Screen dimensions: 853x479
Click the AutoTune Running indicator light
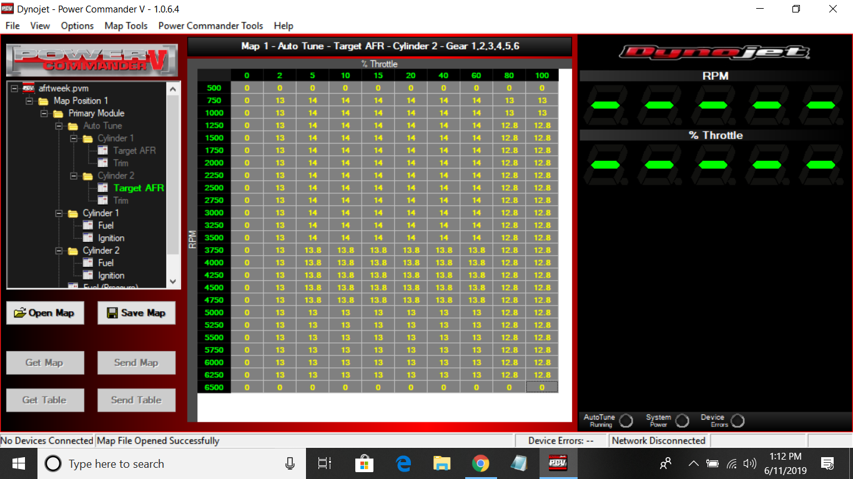tap(626, 421)
